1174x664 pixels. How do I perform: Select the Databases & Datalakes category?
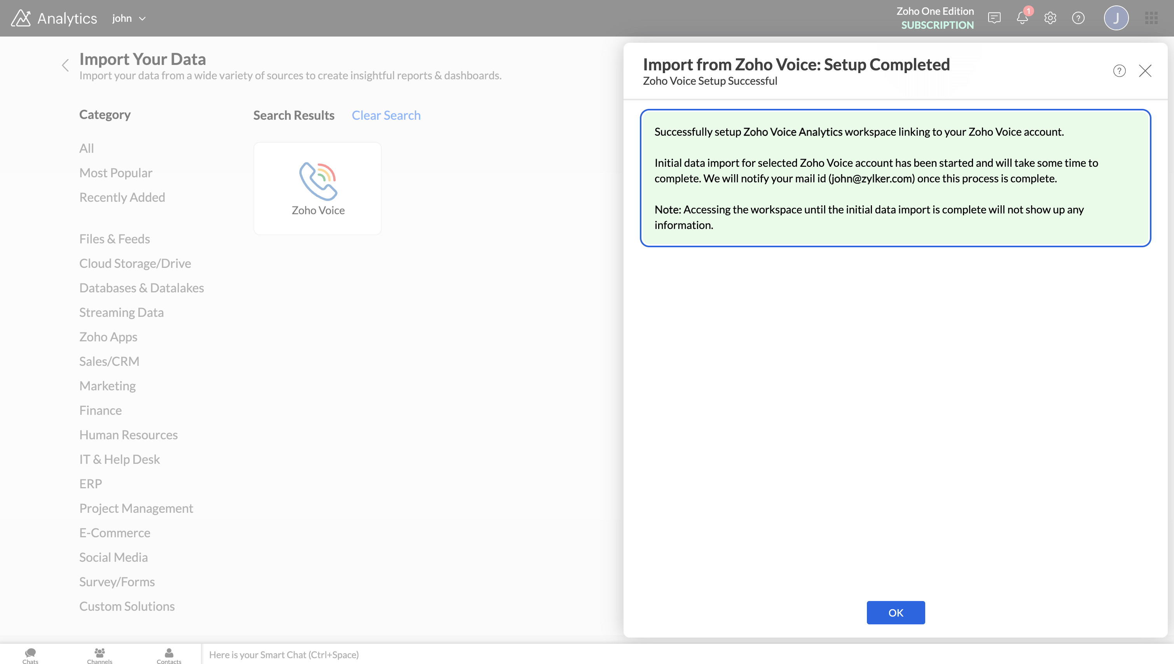coord(142,288)
